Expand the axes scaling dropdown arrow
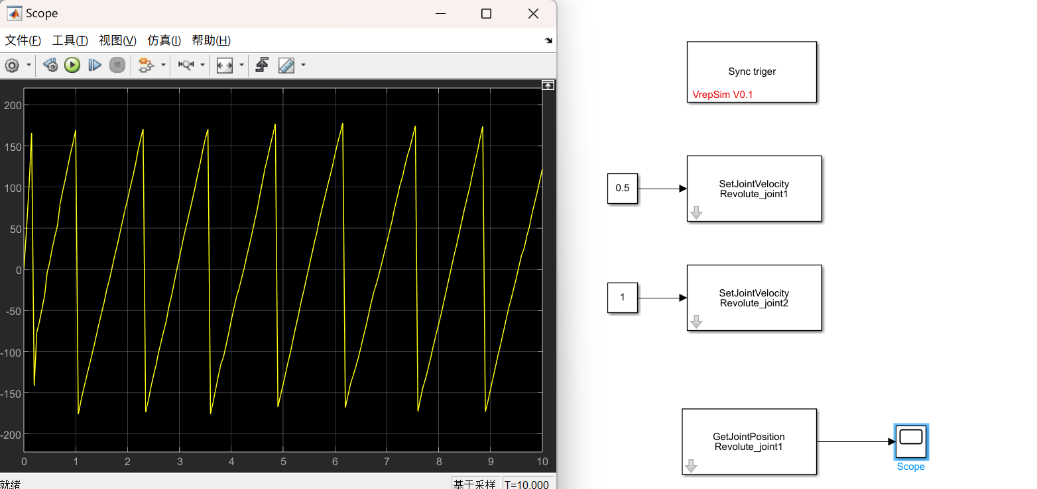This screenshot has height=489, width=1037. 241,65
